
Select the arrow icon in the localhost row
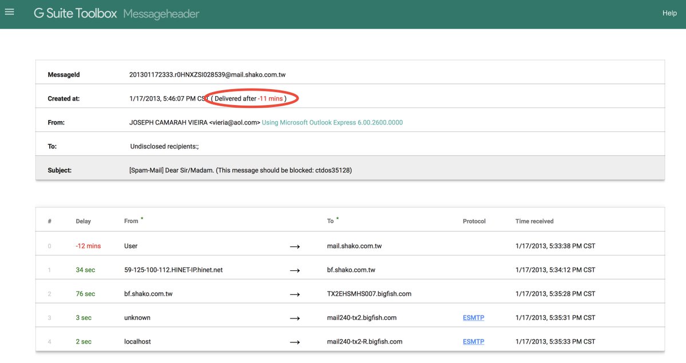click(x=295, y=341)
